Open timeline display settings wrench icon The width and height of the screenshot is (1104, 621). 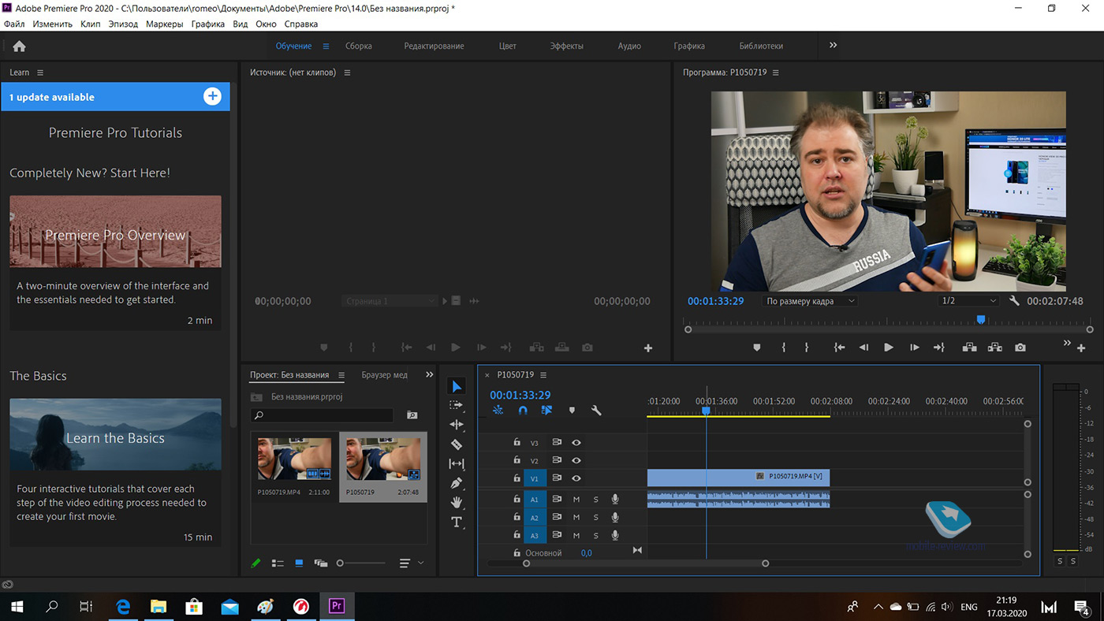coord(596,411)
